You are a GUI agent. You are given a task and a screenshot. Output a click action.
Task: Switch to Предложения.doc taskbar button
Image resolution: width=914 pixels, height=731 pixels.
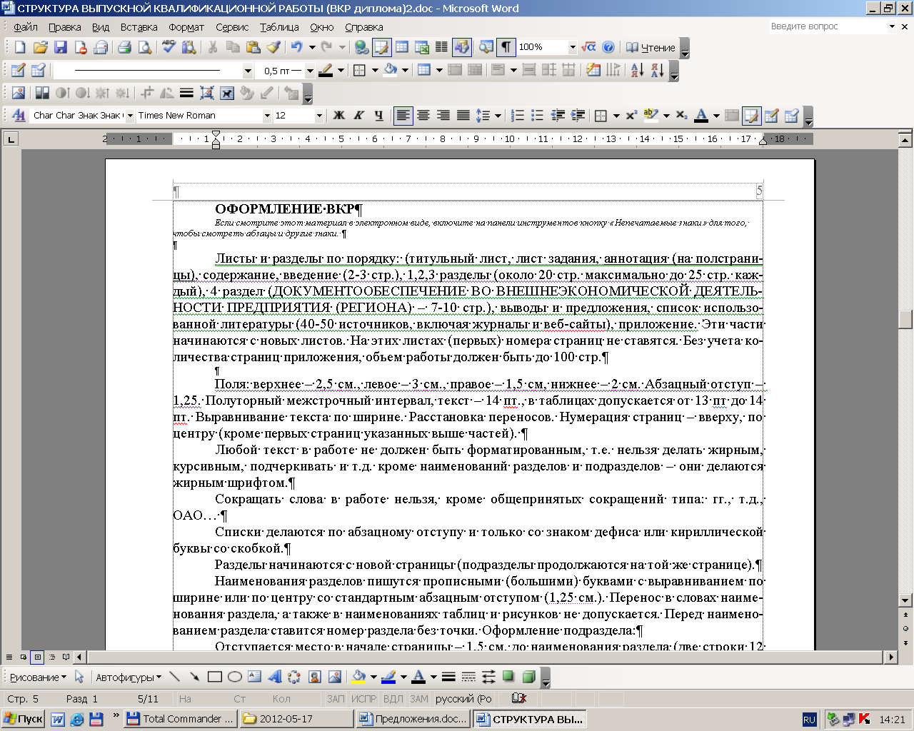coord(413,719)
